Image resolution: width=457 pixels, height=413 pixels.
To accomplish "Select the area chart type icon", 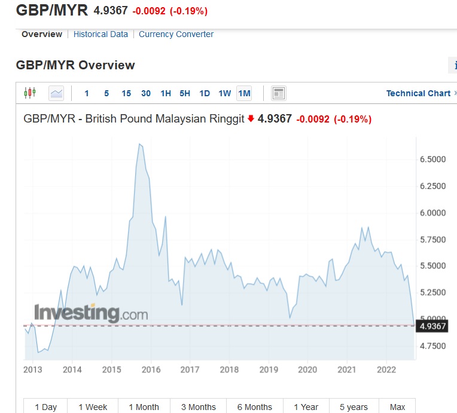I will pos(56,93).
